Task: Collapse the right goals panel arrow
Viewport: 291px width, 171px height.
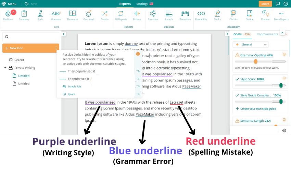Action: tap(227, 34)
